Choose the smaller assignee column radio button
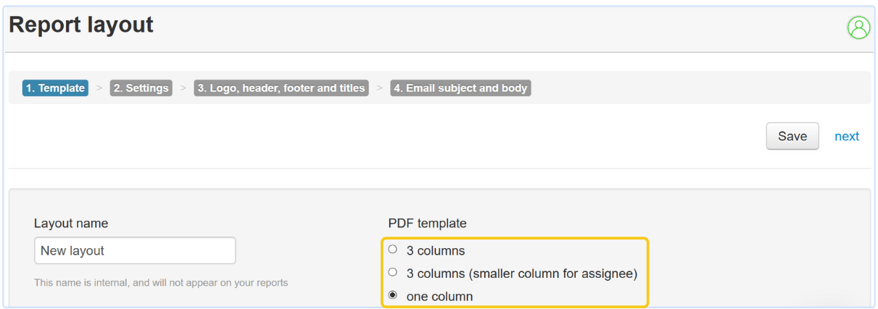This screenshot has height=309, width=878. point(393,273)
